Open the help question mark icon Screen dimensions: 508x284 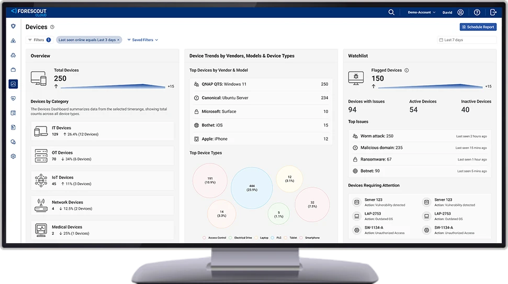(477, 12)
